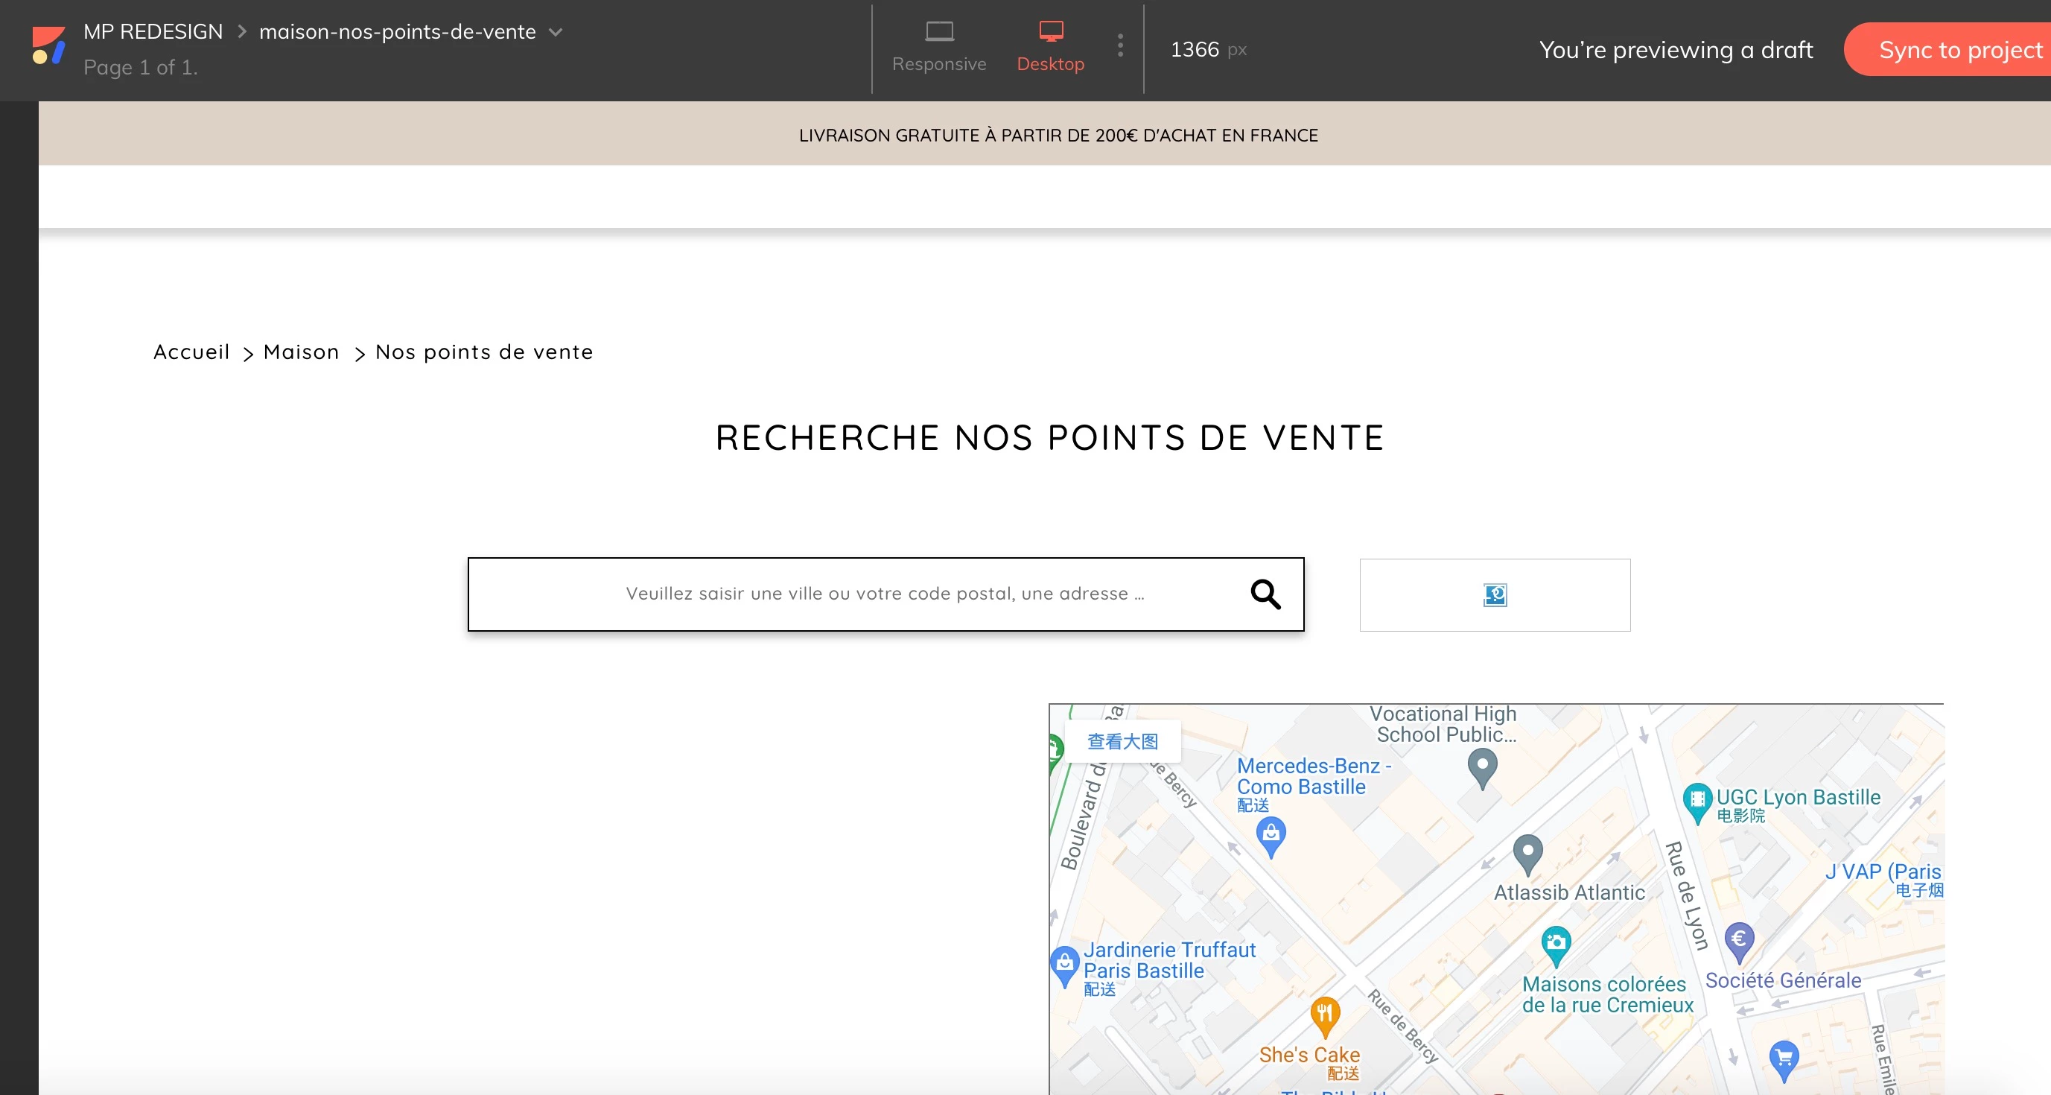The width and height of the screenshot is (2051, 1095).
Task: Click the Accueil breadcrumb link
Action: point(191,352)
